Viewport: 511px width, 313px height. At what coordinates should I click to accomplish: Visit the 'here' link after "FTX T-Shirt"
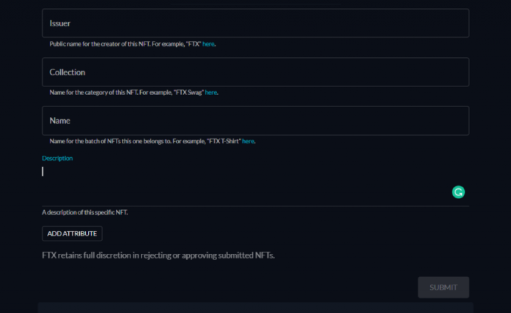248,141
